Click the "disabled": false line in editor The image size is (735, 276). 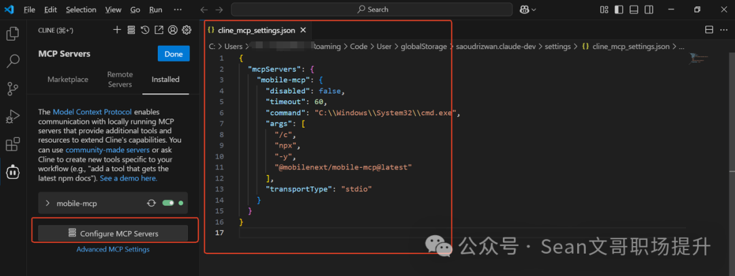[306, 91]
